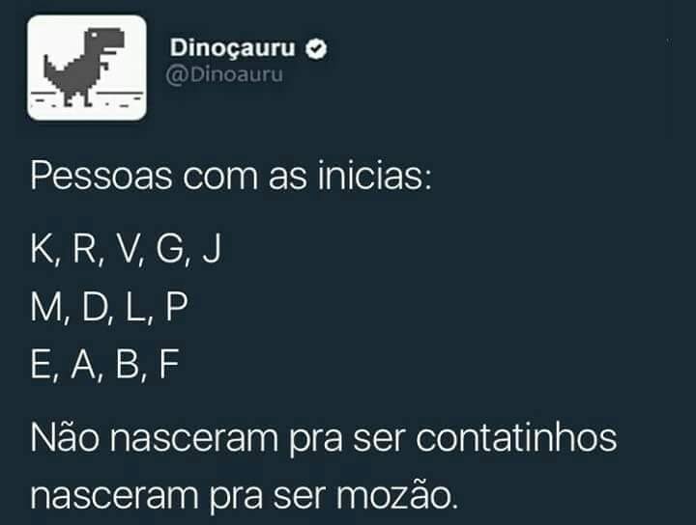Click the letter V in the first row
696x525 pixels.
click(x=127, y=248)
